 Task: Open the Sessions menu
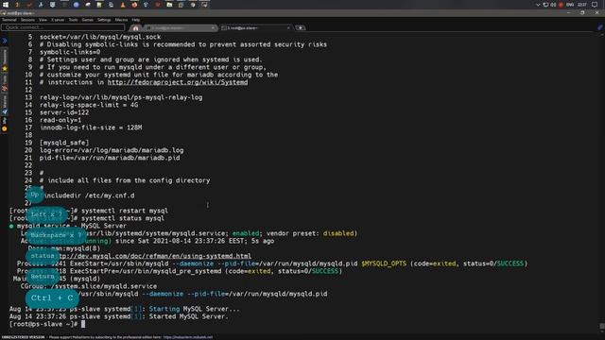pos(27,20)
